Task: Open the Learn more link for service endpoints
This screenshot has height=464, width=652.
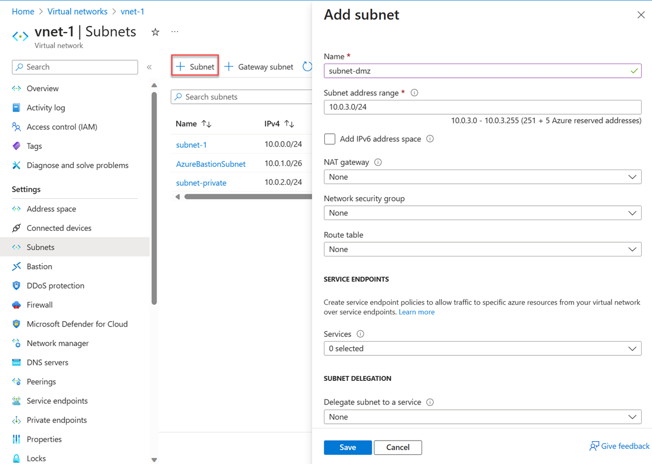Action: (x=417, y=312)
